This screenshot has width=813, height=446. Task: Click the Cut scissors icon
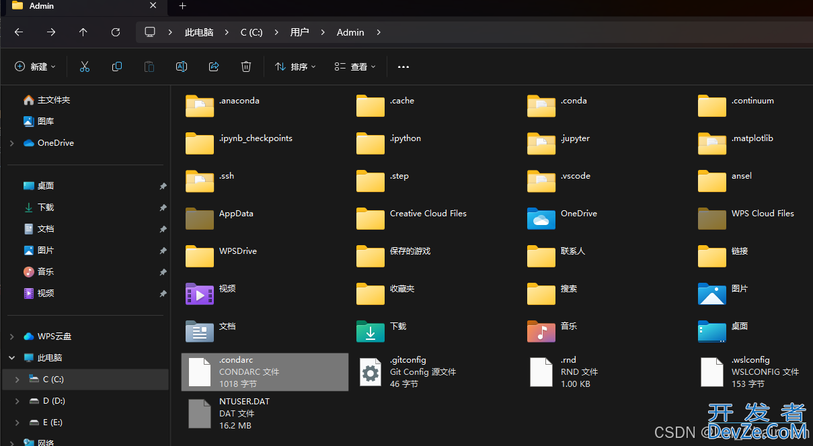(85, 66)
